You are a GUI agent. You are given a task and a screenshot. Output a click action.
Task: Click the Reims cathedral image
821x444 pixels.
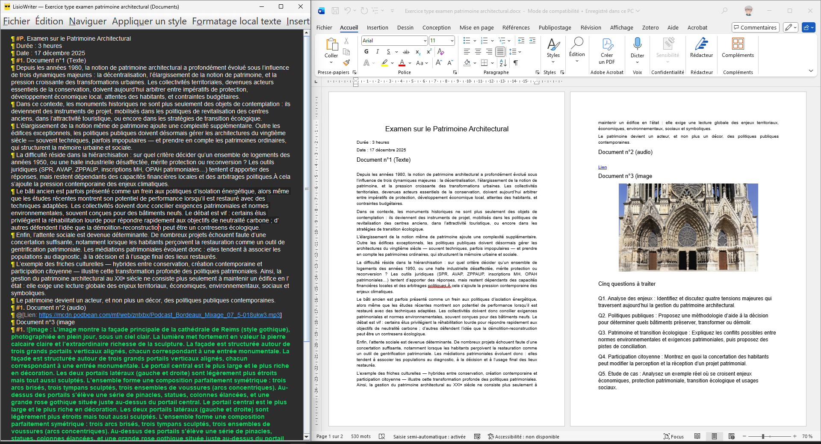pos(688,228)
